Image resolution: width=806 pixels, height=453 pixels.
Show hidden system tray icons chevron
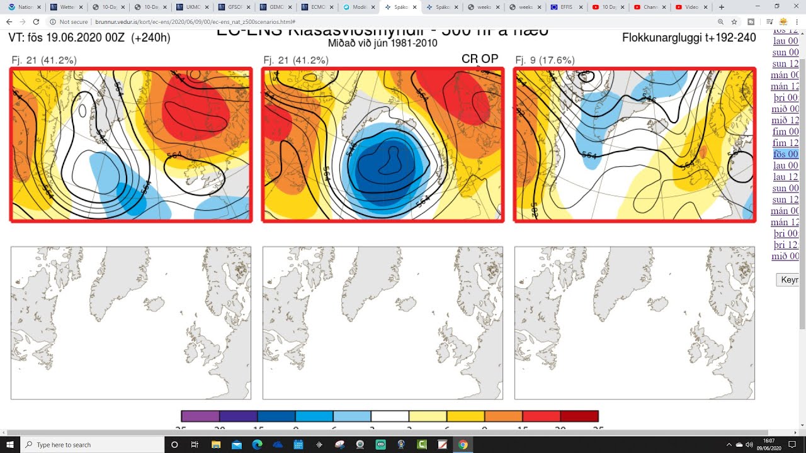point(729,445)
